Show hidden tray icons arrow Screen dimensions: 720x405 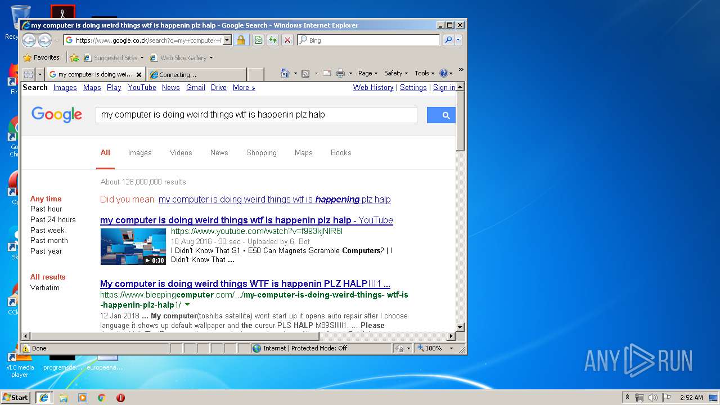click(x=627, y=397)
